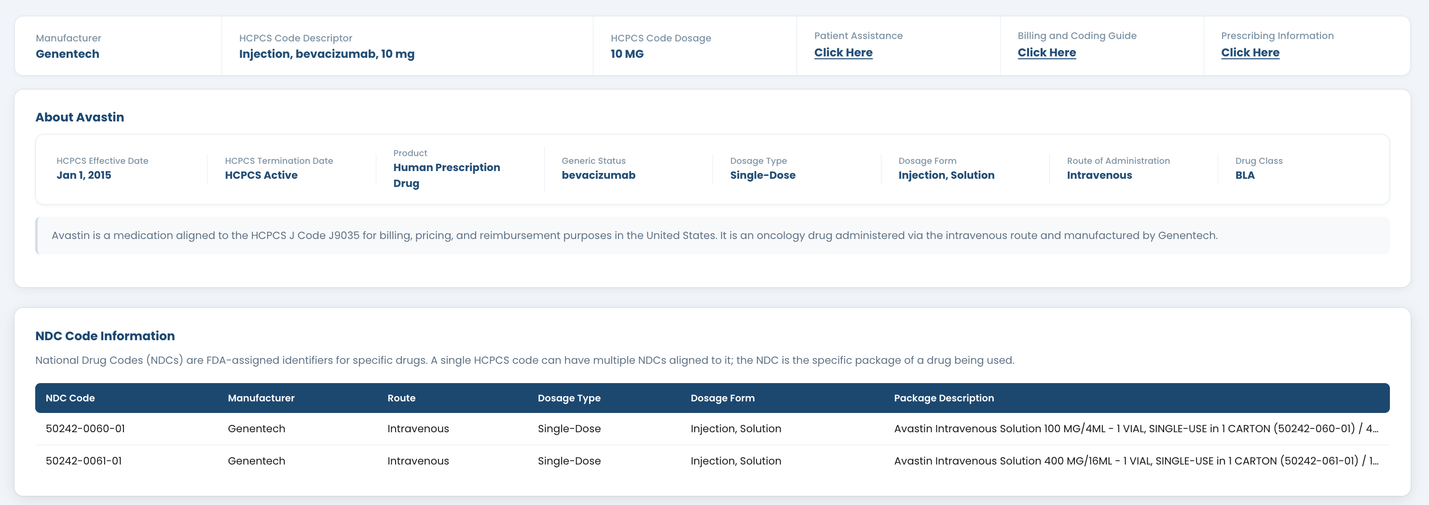Click the Avastin 400 MG/16ML package description
1429x505 pixels.
click(x=1136, y=461)
